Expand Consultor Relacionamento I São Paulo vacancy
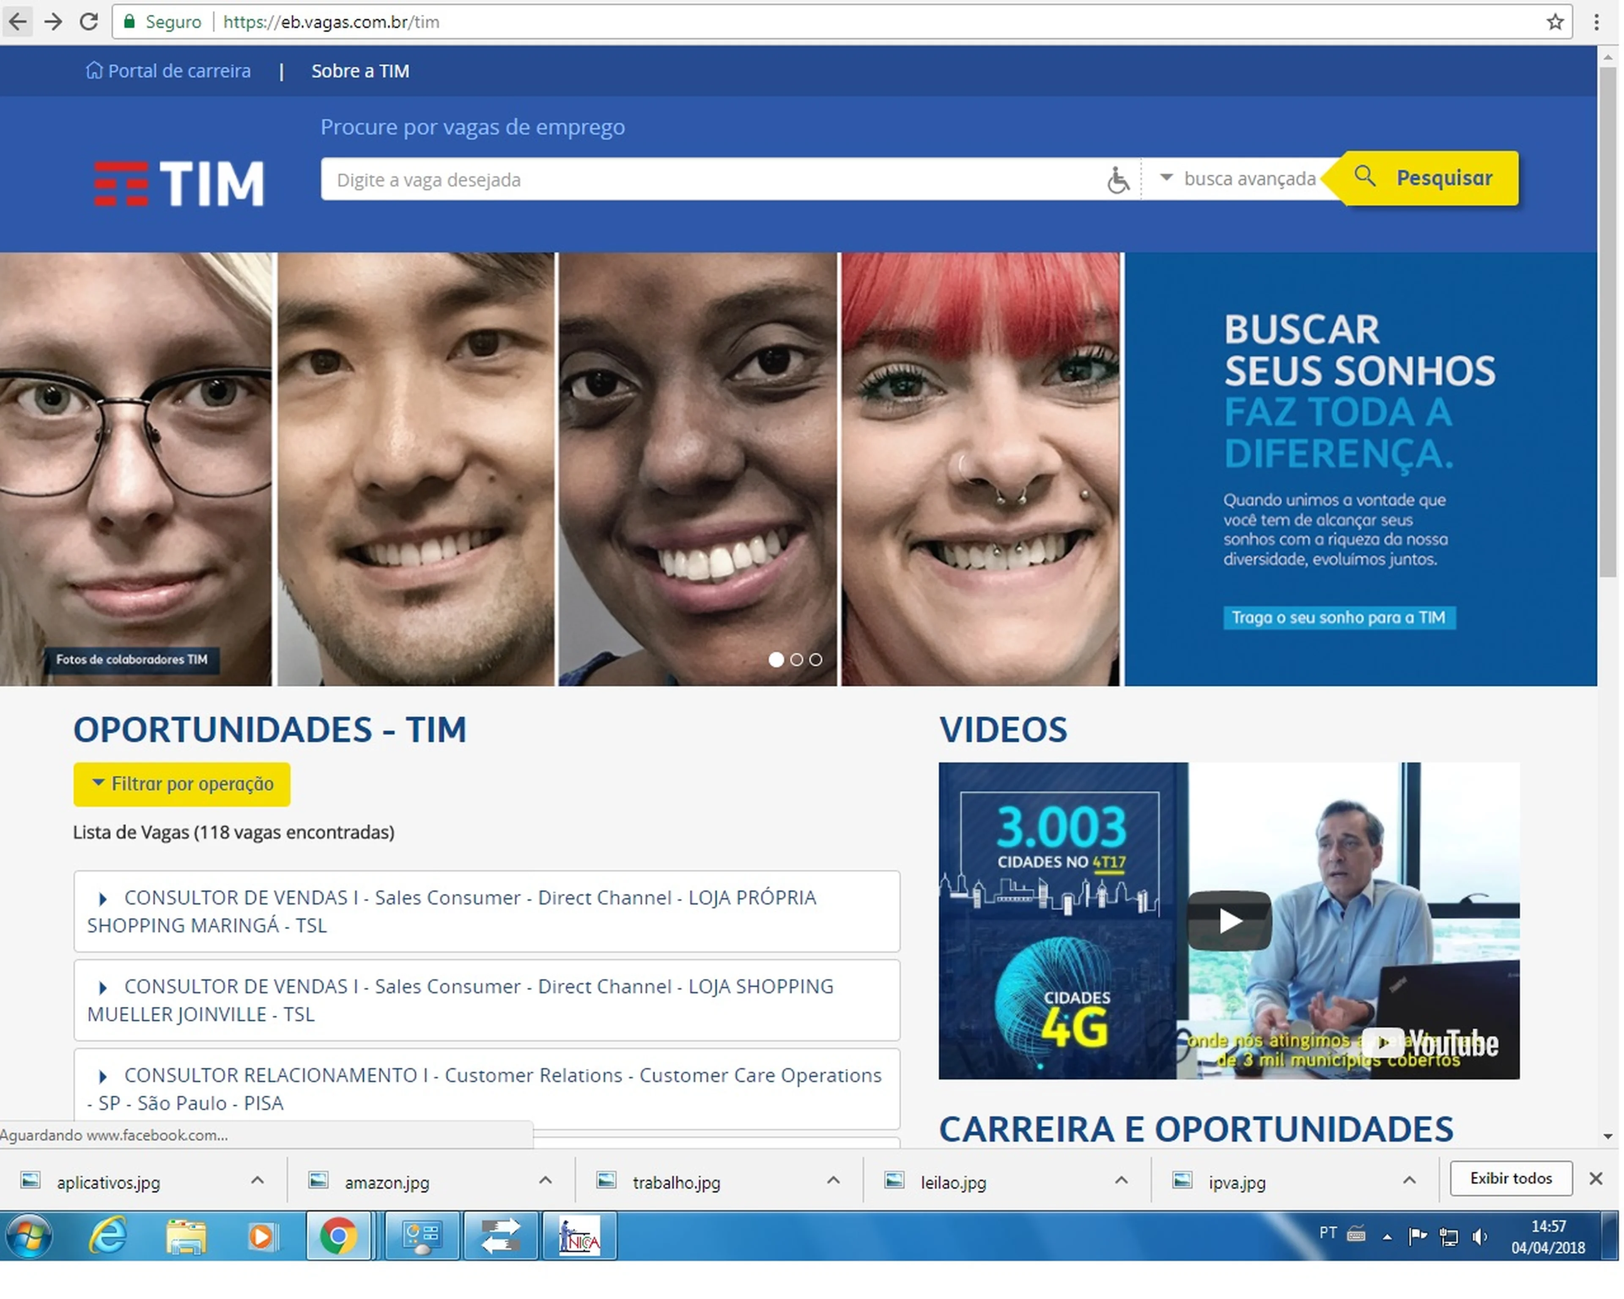 [x=487, y=1090]
